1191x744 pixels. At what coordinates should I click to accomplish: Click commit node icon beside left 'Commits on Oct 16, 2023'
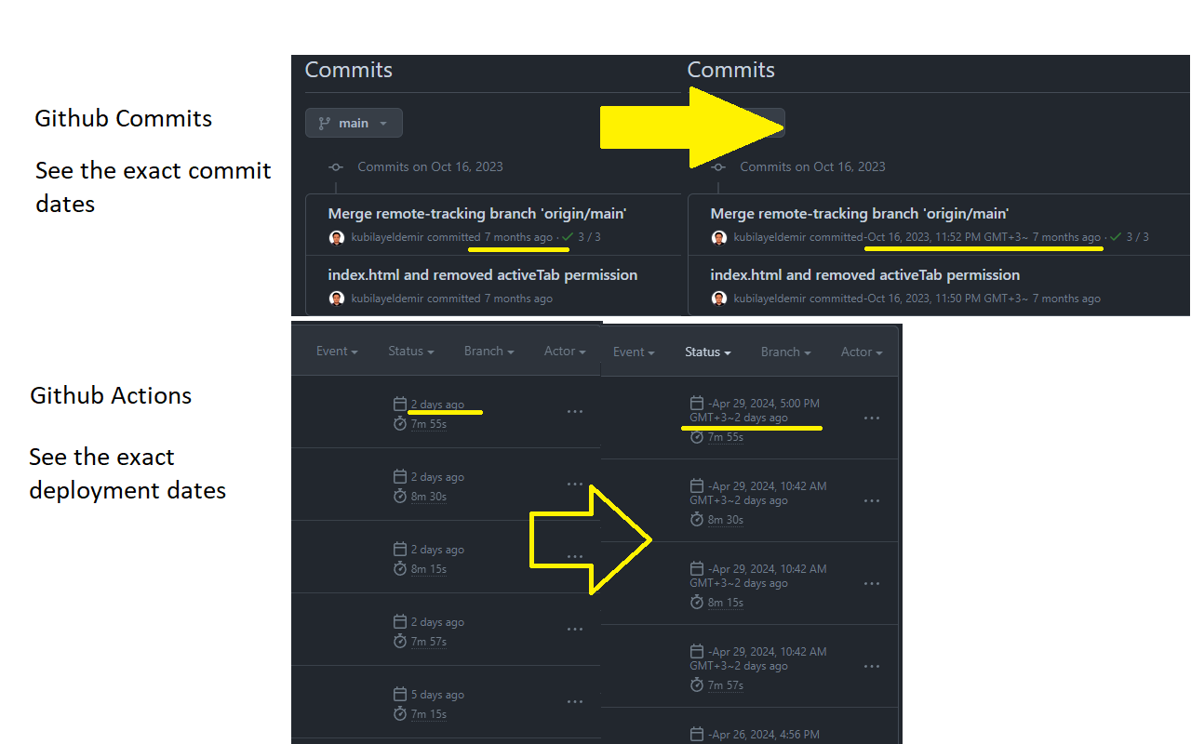337,167
